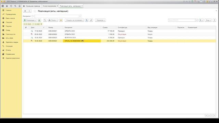Open the notifications bell icon
Image resolution: width=219 pixels, height=123 pixels.
[x=20, y=6]
